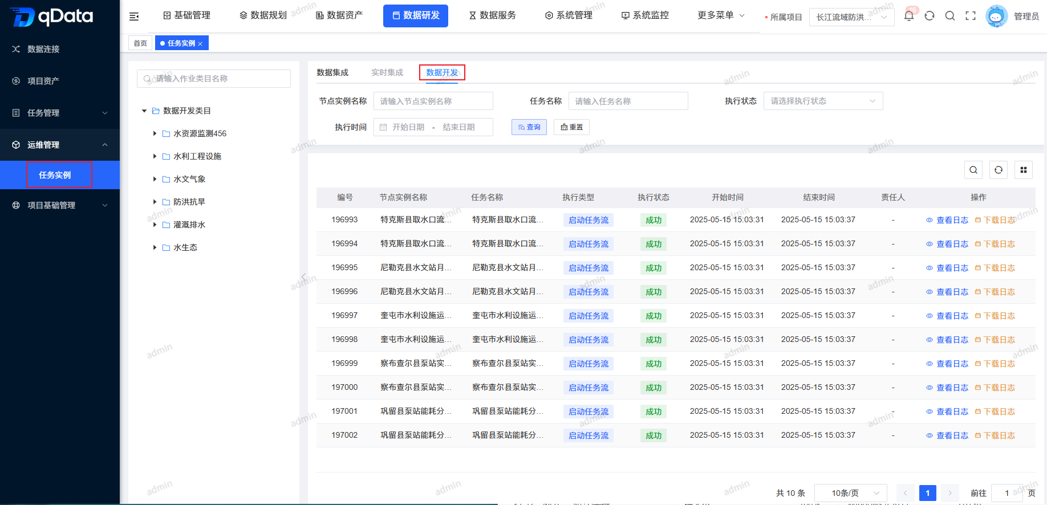This screenshot has width=1047, height=505.
Task: Click the table search toggle icon
Action: (x=973, y=170)
